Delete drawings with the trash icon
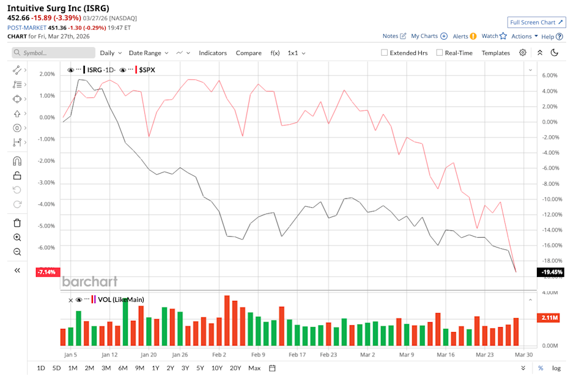 click(17, 223)
